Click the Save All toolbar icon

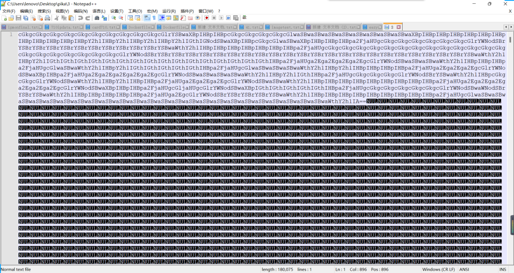pyautogui.click(x=26, y=18)
